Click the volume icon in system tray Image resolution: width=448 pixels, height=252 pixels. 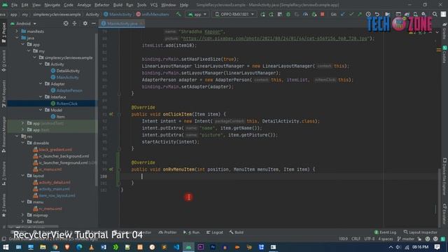coord(398,247)
